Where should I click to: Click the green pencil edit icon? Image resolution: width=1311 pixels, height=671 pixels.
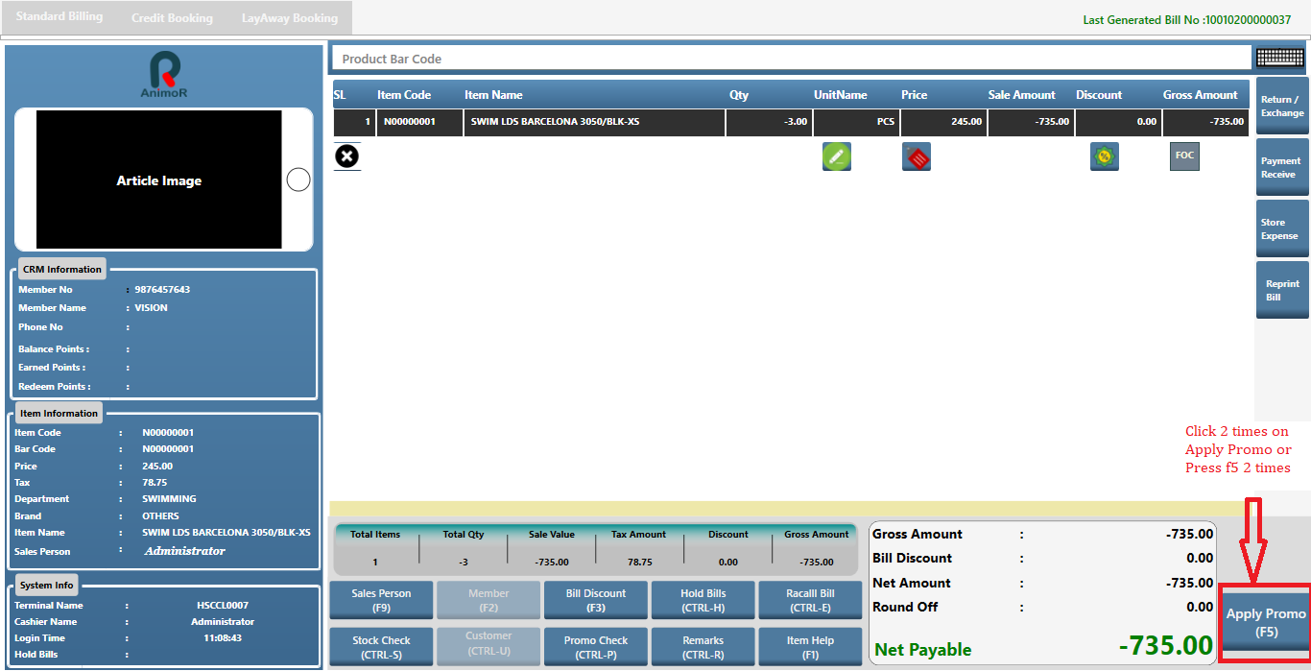click(837, 156)
